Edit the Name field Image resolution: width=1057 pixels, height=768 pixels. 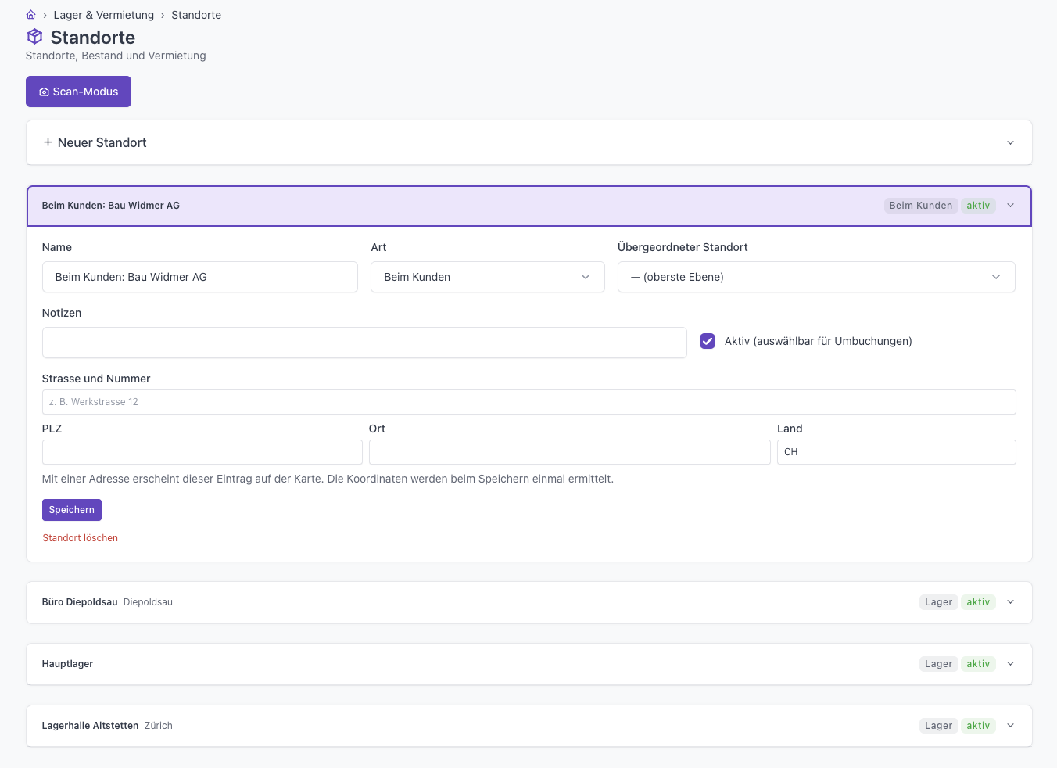pos(200,277)
